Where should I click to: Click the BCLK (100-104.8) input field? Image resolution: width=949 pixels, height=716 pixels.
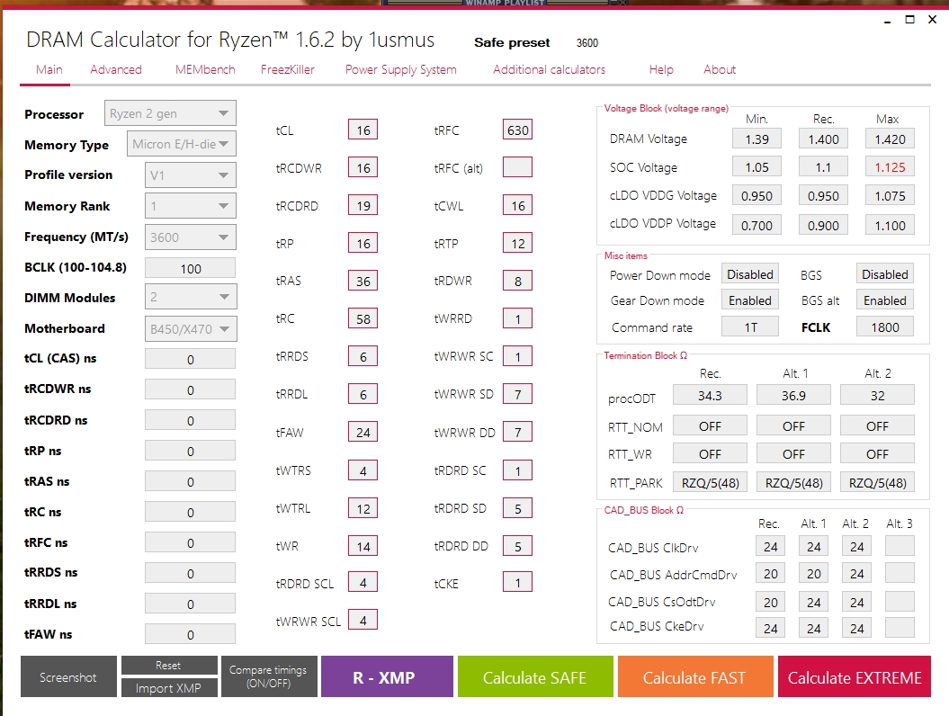(190, 268)
